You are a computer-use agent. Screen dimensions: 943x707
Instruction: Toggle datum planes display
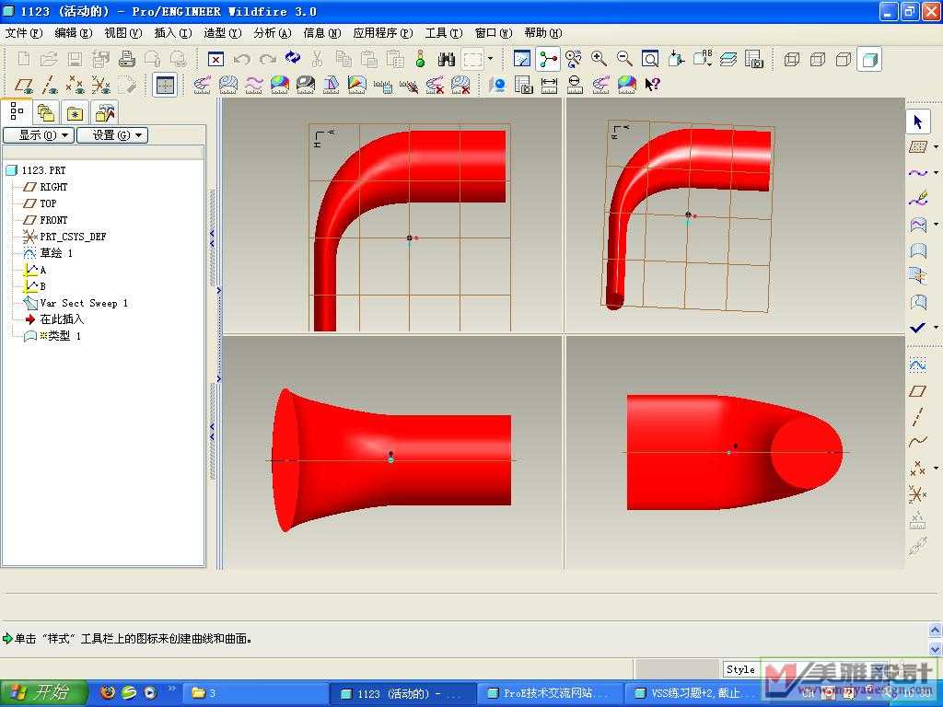[25, 86]
